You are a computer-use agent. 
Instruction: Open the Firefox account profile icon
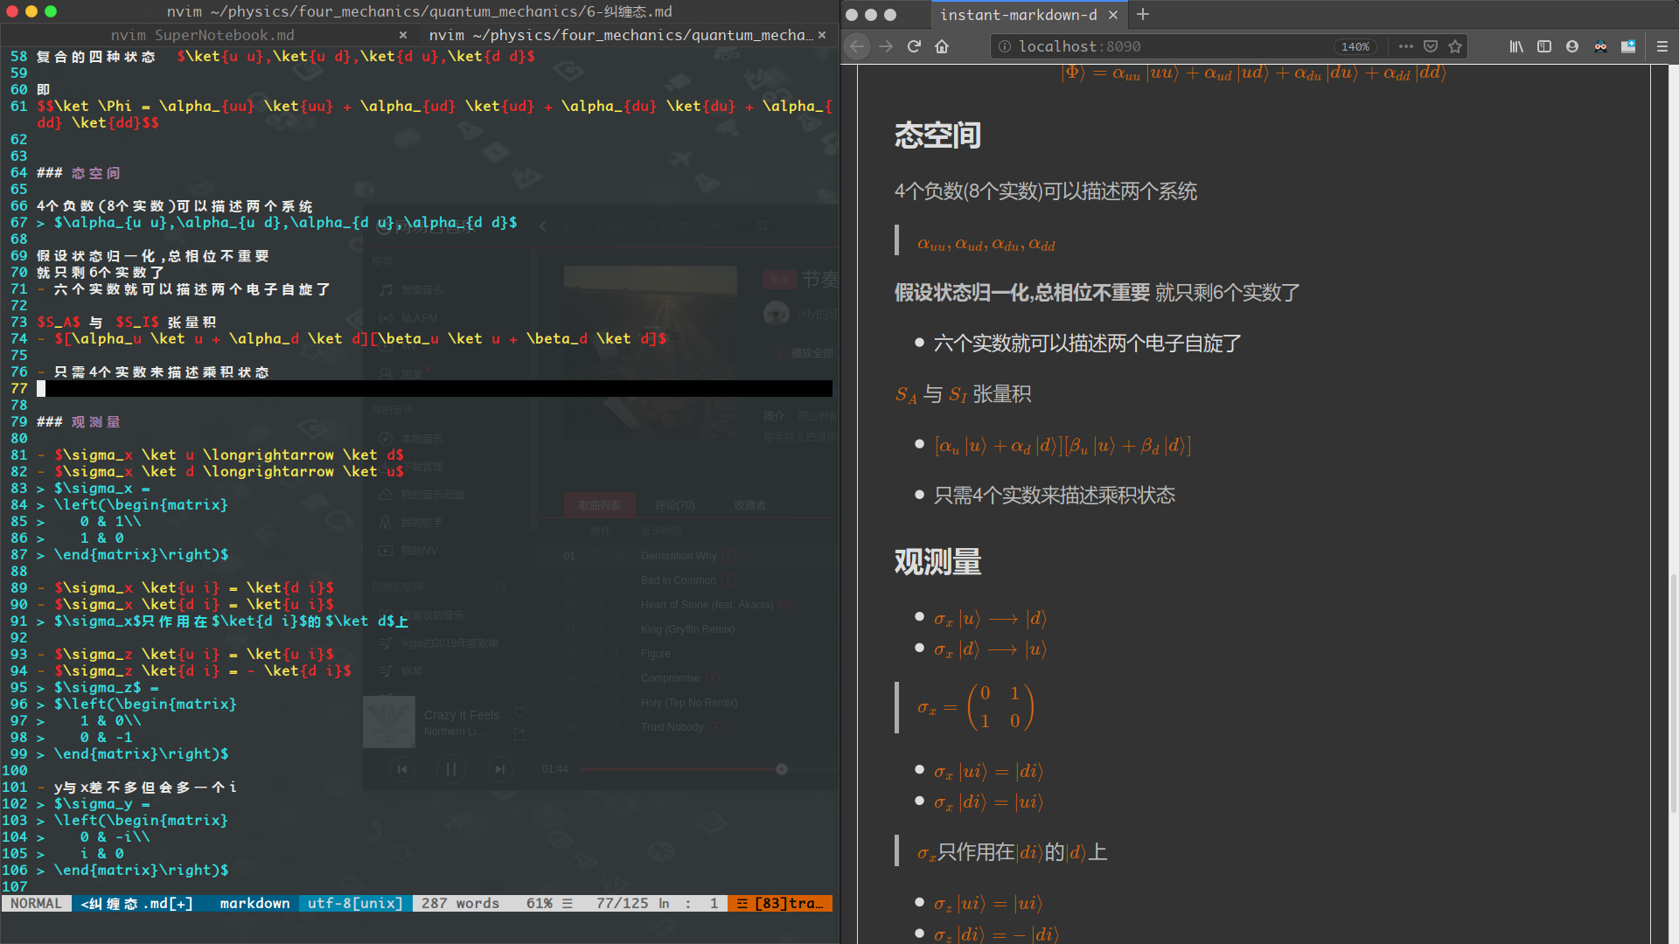pyautogui.click(x=1573, y=47)
